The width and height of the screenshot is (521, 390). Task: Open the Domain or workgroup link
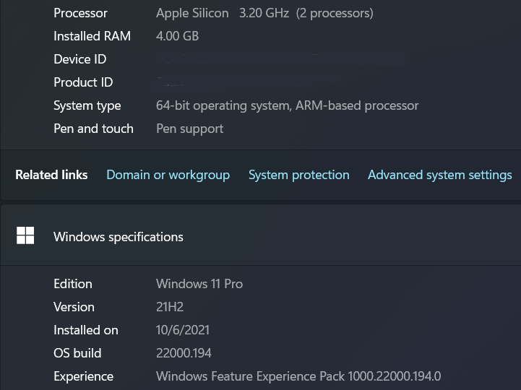tap(168, 175)
